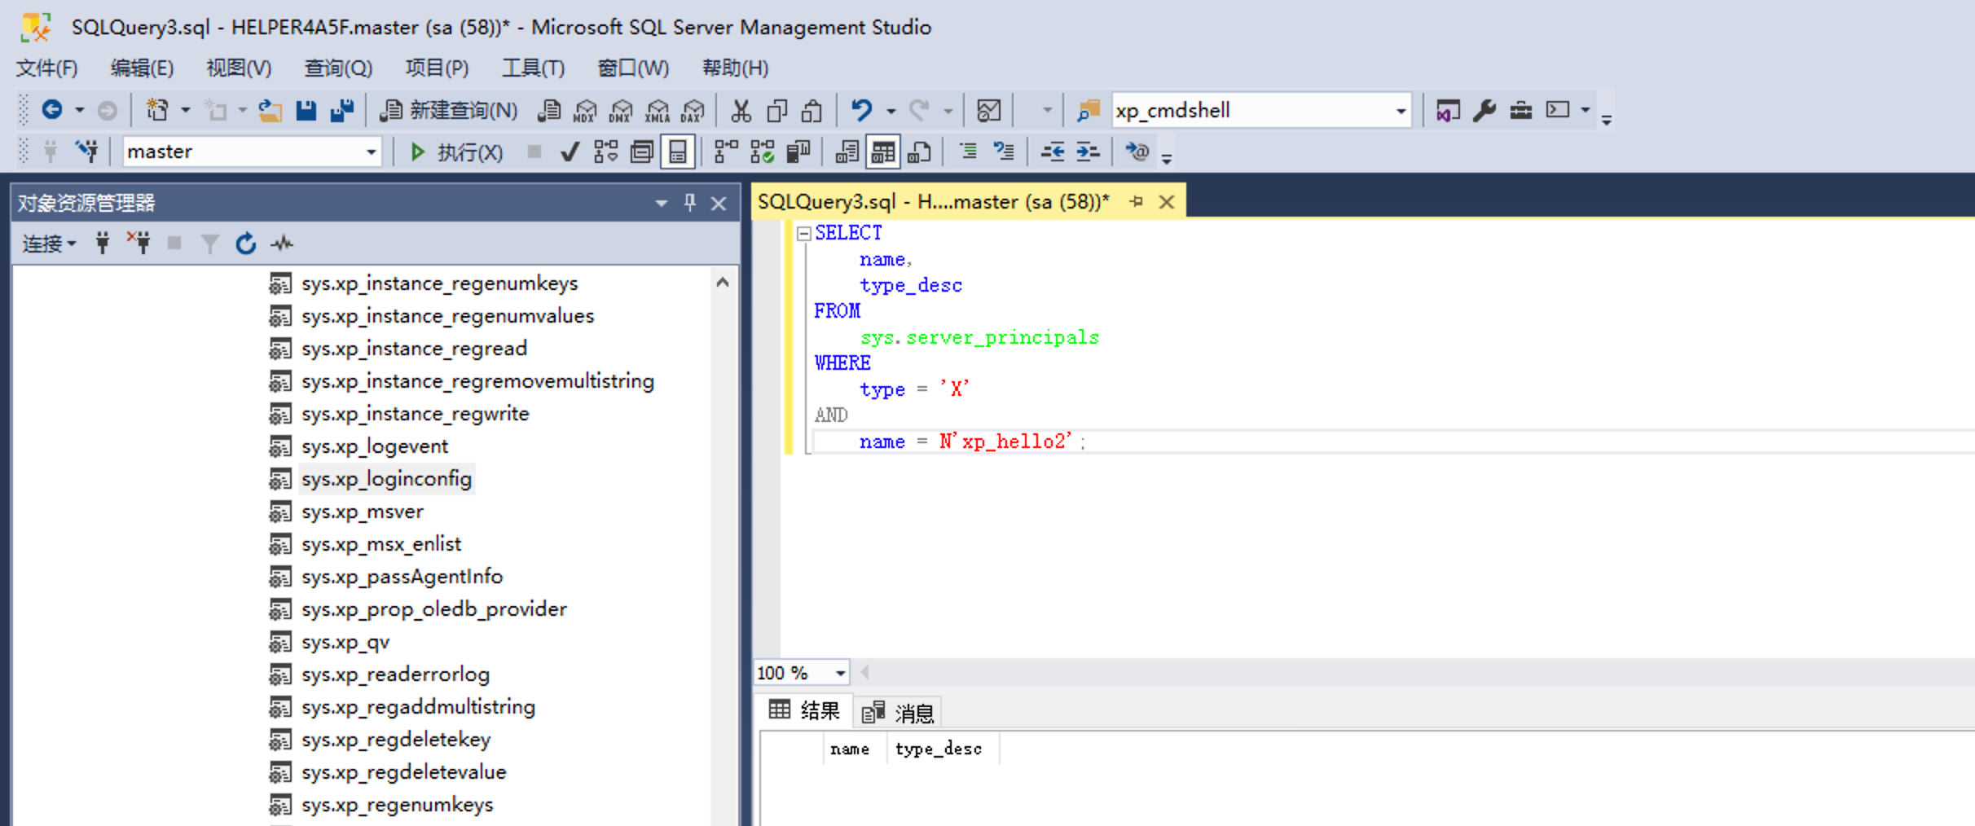Click the 新建查询(N) new query button
Viewport: 1975px width, 826px height.
(450, 110)
